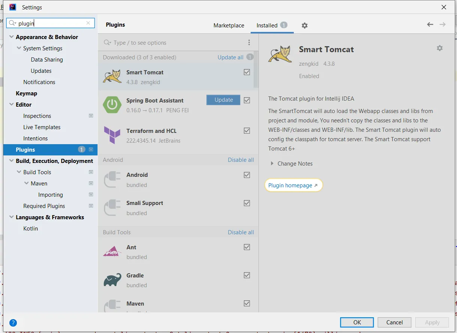Screen dimensions: 457x333
Task: Select the Plugins settings entry
Action: [50, 150]
